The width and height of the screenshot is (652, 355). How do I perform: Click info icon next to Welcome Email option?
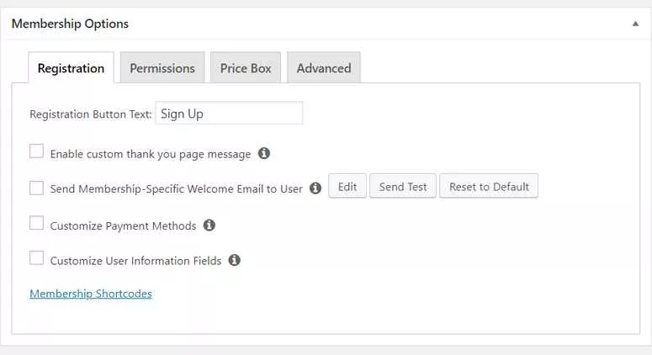[315, 188]
